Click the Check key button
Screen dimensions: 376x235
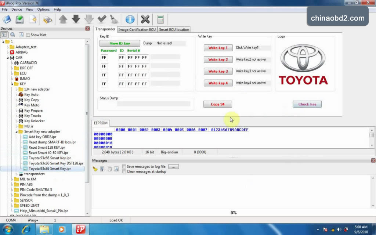coord(307,104)
